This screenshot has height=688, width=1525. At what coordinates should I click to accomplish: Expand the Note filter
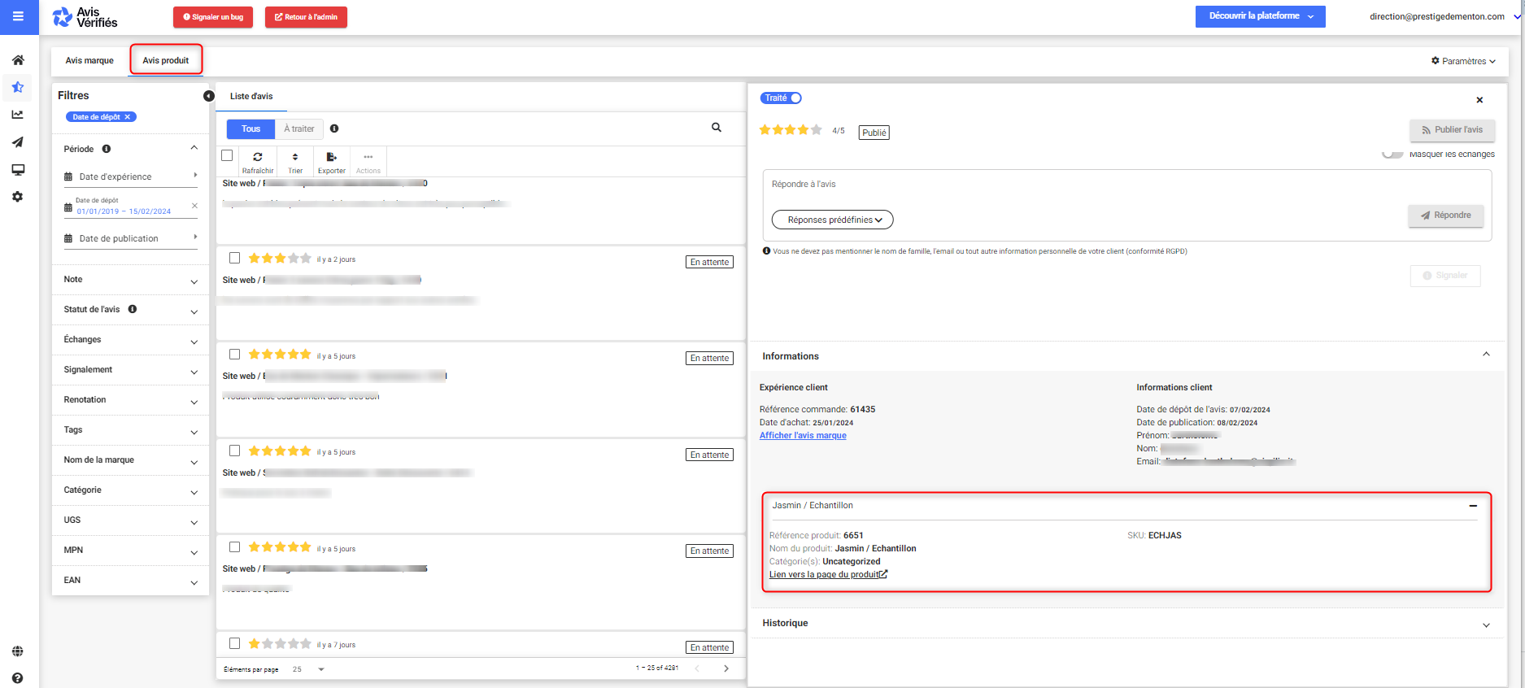click(130, 280)
